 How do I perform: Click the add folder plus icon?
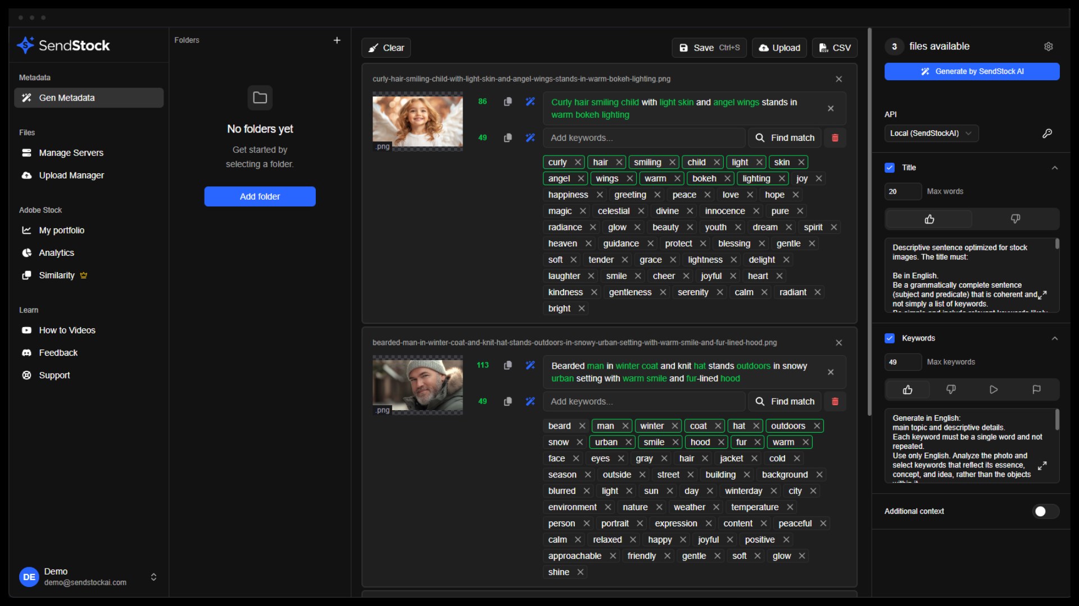click(x=337, y=40)
